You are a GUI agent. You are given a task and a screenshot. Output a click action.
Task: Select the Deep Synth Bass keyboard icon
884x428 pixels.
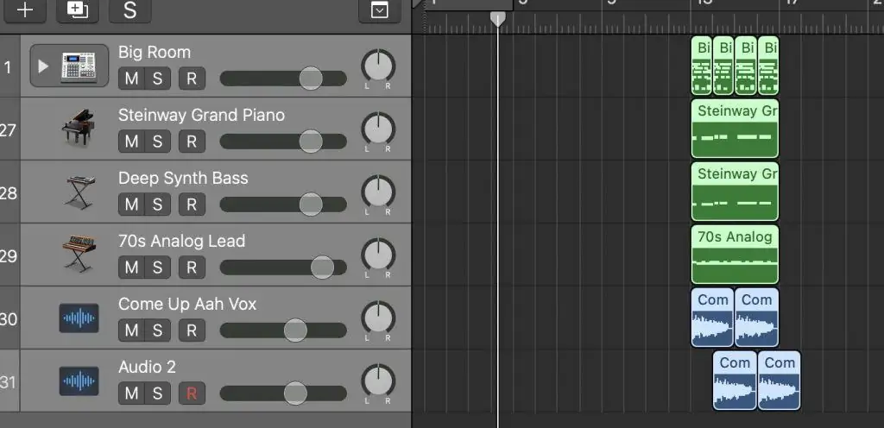tap(79, 192)
